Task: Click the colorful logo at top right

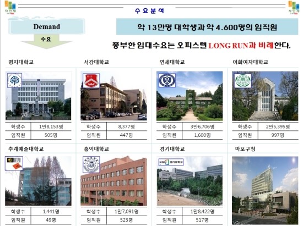Action: click(x=294, y=7)
